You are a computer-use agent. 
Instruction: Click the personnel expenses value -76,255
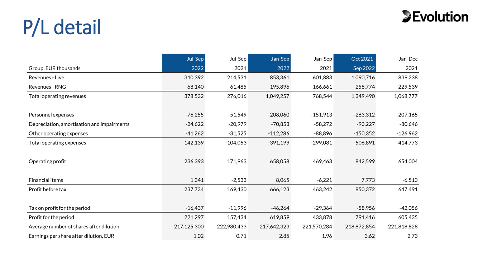point(194,115)
